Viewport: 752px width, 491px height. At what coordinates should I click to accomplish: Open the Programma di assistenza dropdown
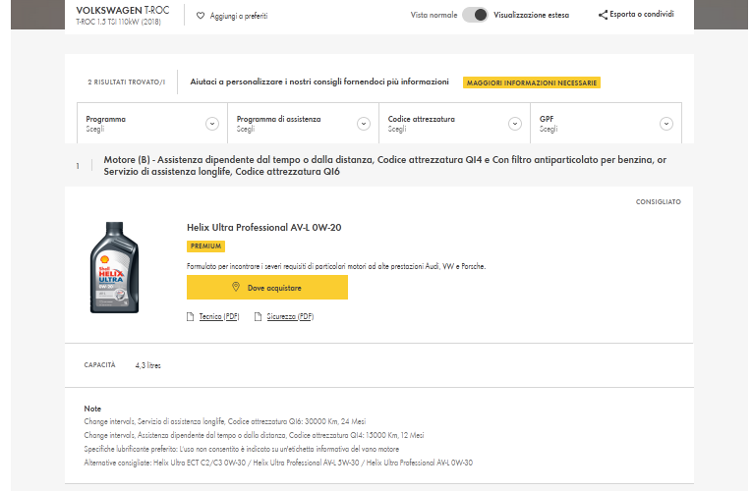click(x=303, y=123)
